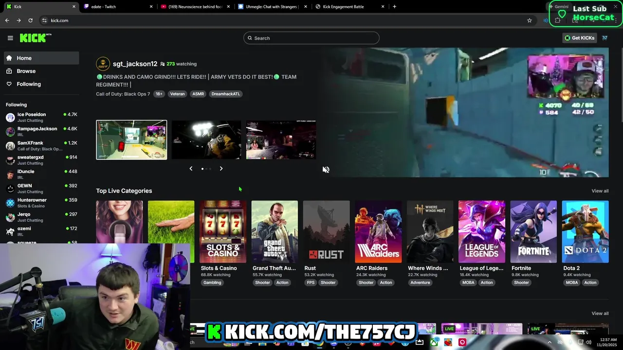Open Call of Duty: Black Ops 7 link
The height and width of the screenshot is (350, 623).
pyautogui.click(x=123, y=94)
